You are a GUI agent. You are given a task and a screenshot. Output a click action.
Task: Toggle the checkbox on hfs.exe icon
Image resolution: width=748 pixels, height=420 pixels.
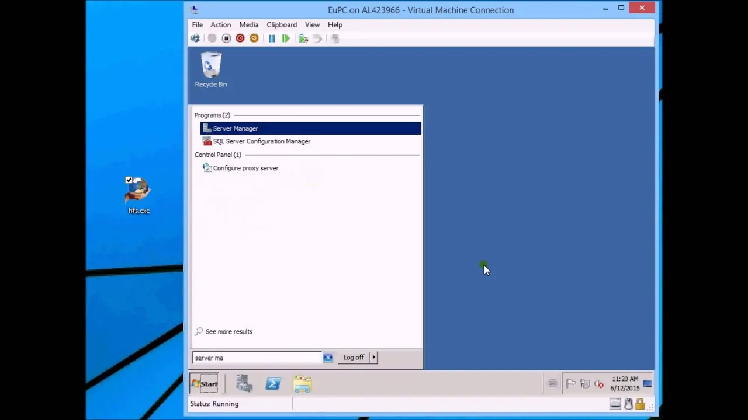coord(129,180)
